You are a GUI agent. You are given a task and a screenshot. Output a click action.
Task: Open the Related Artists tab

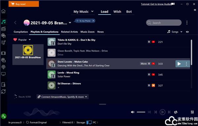point(69,32)
